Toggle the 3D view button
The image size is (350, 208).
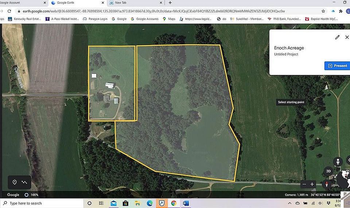point(328,171)
